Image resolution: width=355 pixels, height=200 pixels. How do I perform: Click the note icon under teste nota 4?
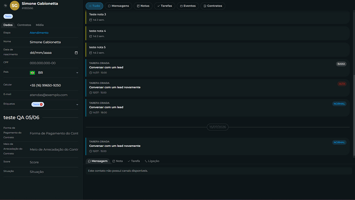91,36
